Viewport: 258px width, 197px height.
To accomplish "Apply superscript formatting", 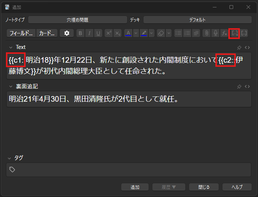I will click(109, 33).
